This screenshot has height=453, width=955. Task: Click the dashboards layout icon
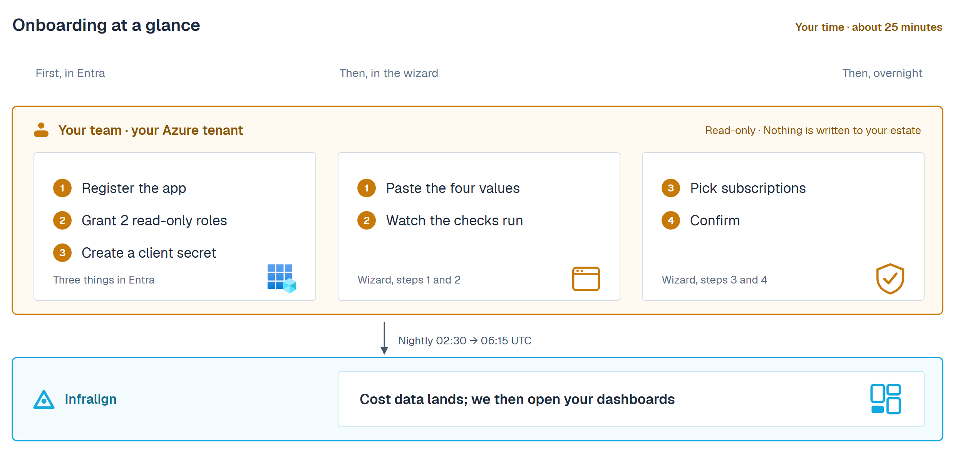pos(886,399)
